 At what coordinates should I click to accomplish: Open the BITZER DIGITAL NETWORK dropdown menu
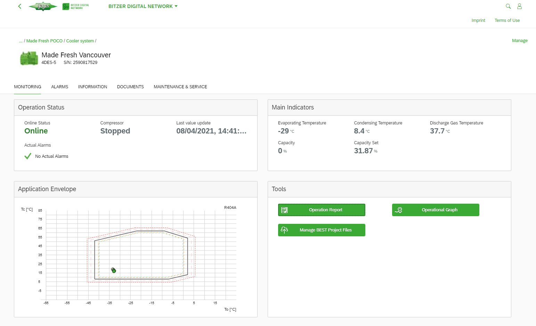coord(143,6)
